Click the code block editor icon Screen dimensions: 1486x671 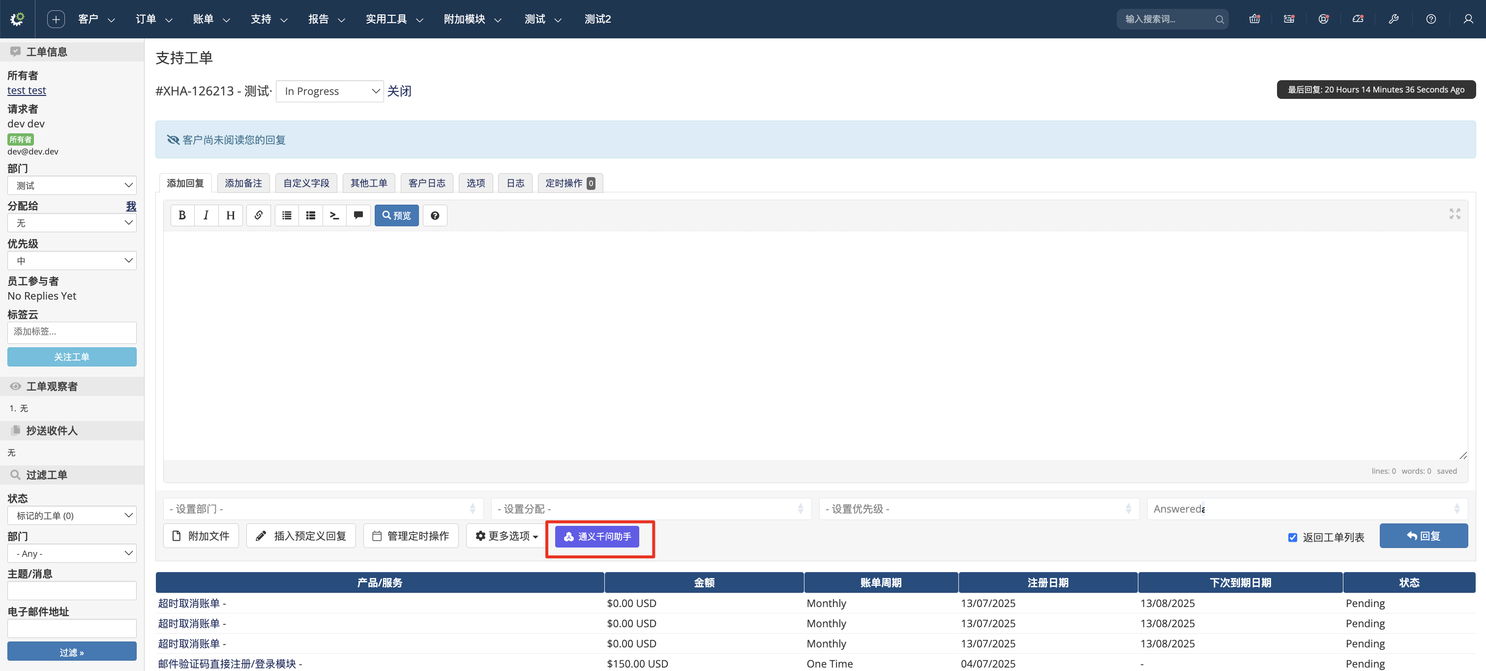pos(334,215)
